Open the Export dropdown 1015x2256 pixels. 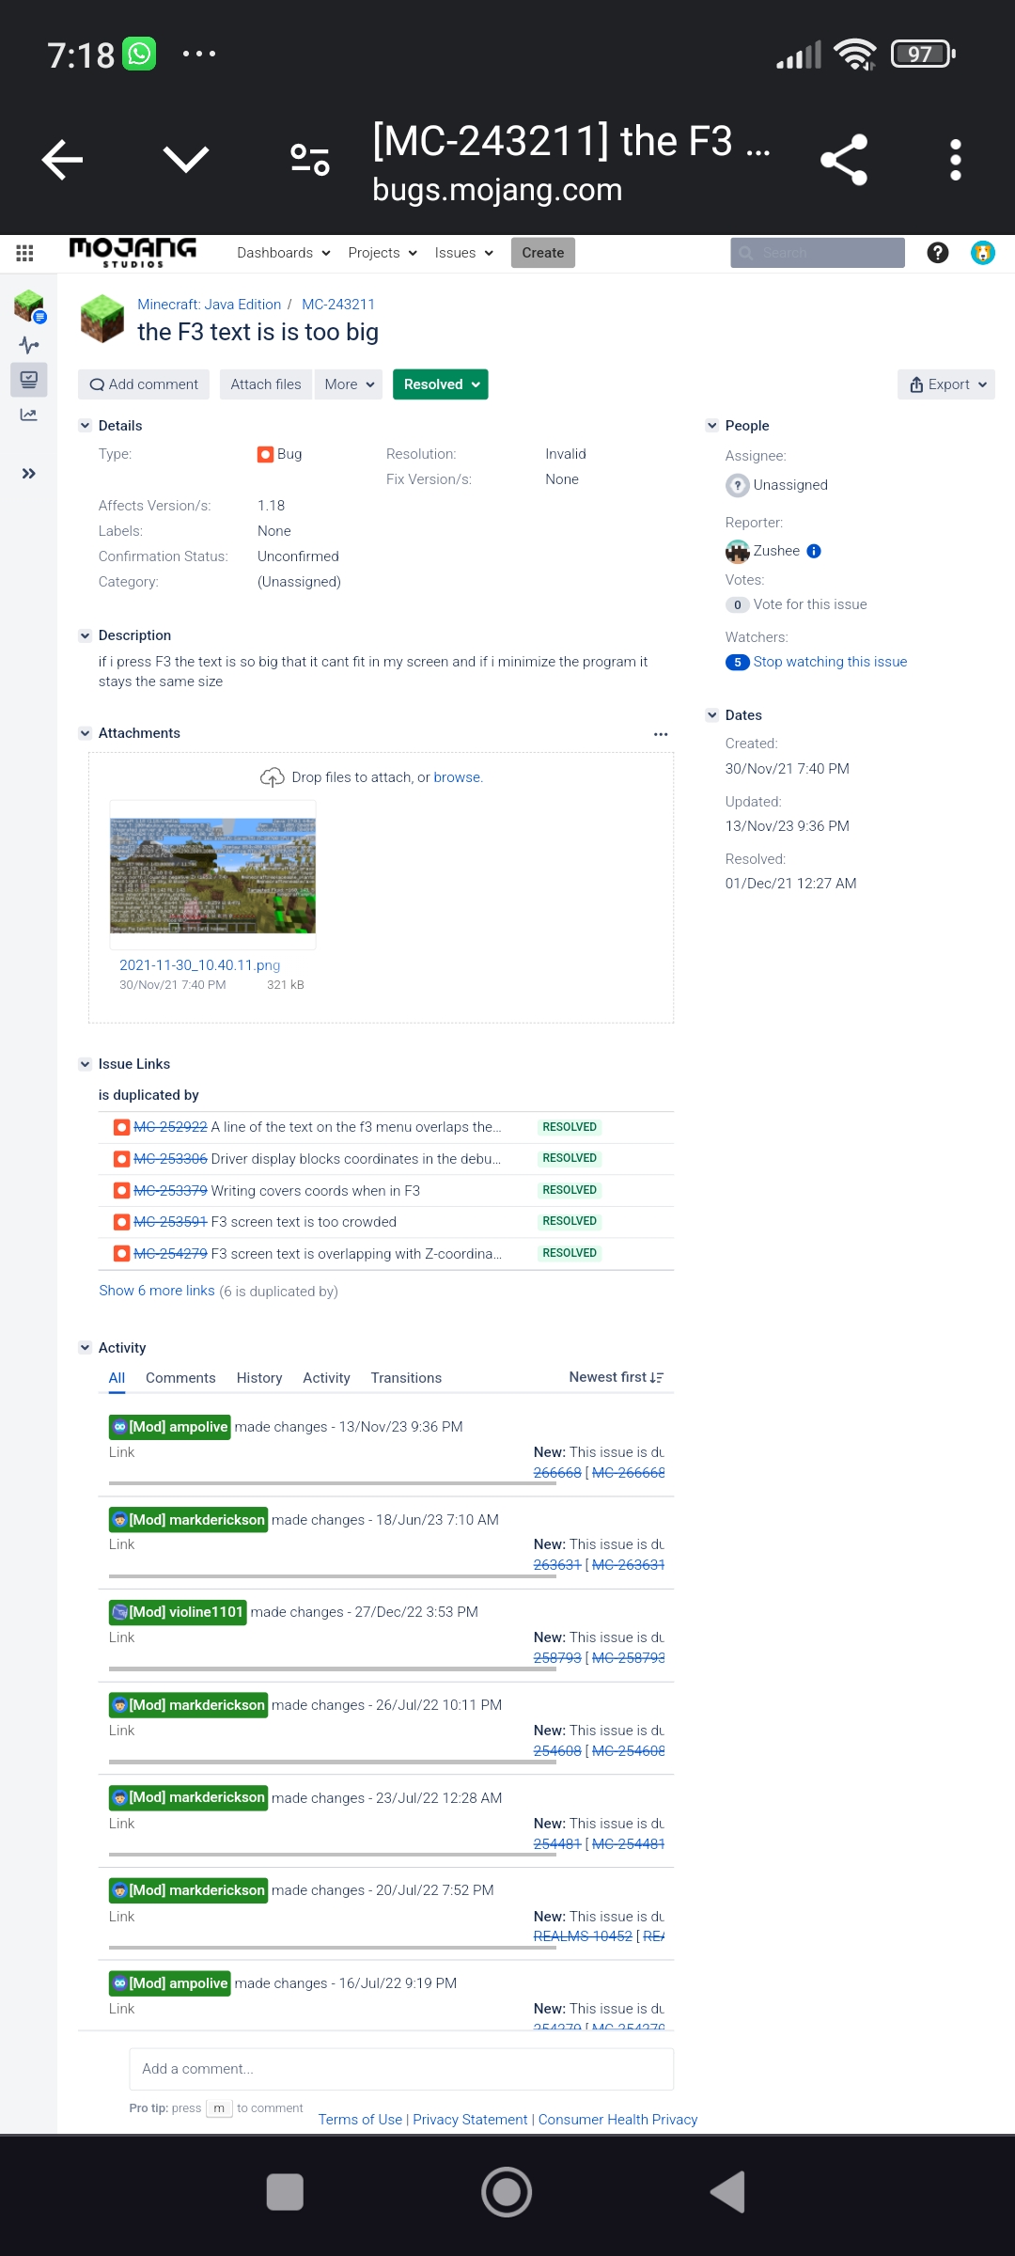pos(946,384)
